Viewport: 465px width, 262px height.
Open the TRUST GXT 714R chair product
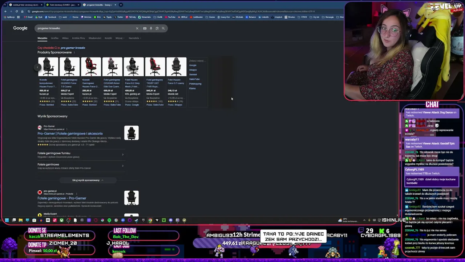click(x=155, y=82)
